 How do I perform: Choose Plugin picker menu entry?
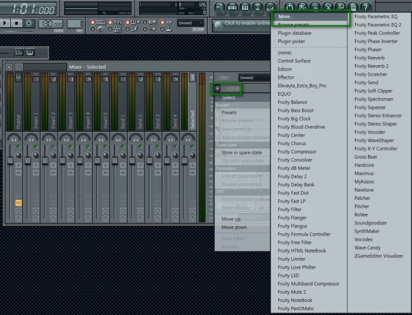(x=291, y=42)
